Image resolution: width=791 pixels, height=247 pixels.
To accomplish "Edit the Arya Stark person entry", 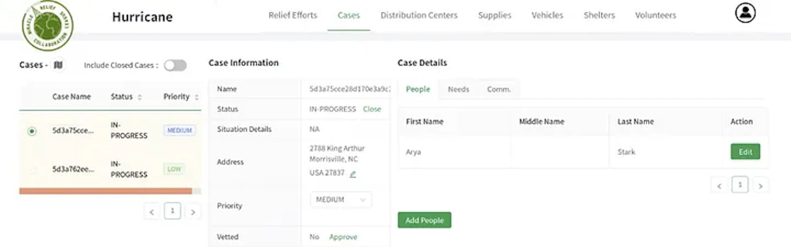I will (745, 152).
